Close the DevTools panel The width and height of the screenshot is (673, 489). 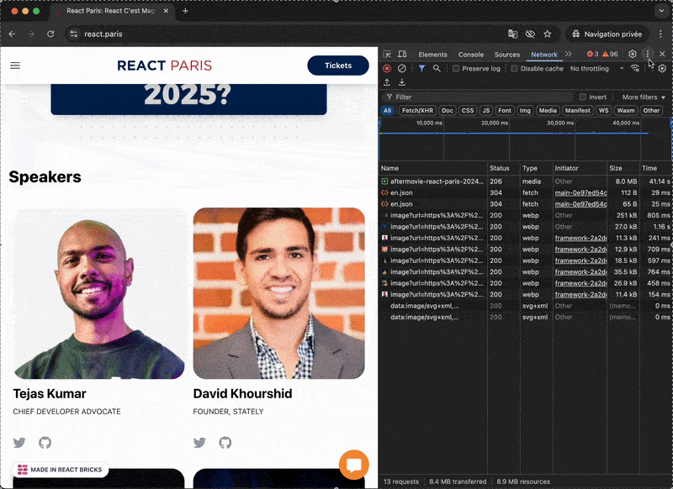coord(662,54)
